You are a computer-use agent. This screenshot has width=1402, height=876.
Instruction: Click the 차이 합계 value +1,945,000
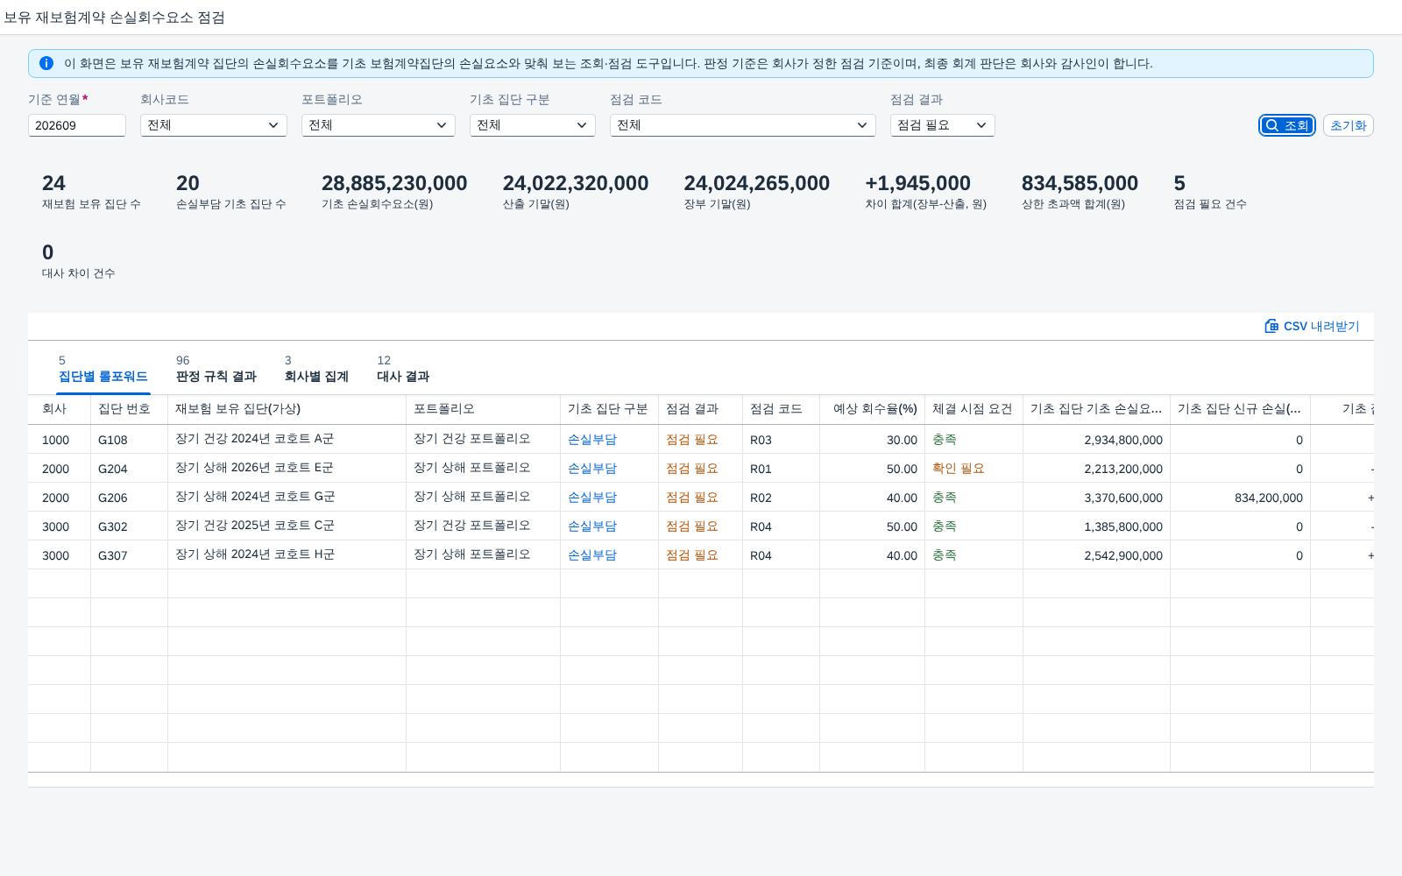pos(917,183)
